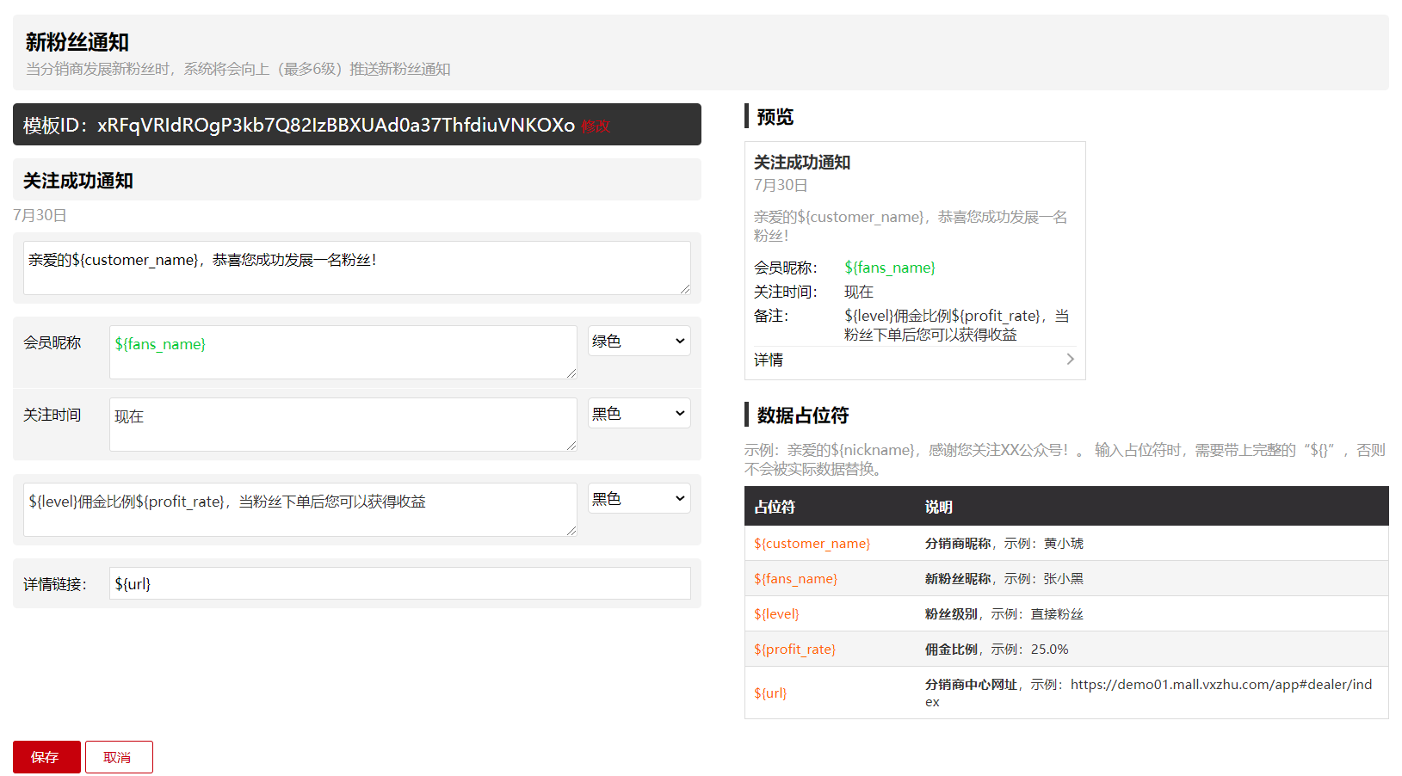Open the remark color dropdown showing 黑色
Image resolution: width=1402 pixels, height=776 pixels.
coord(639,499)
